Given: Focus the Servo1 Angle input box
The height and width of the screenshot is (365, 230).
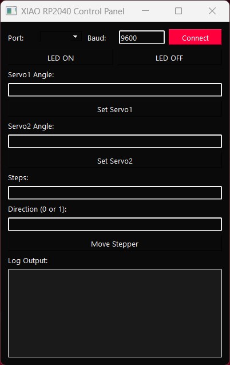Looking at the screenshot, I should pos(115,90).
